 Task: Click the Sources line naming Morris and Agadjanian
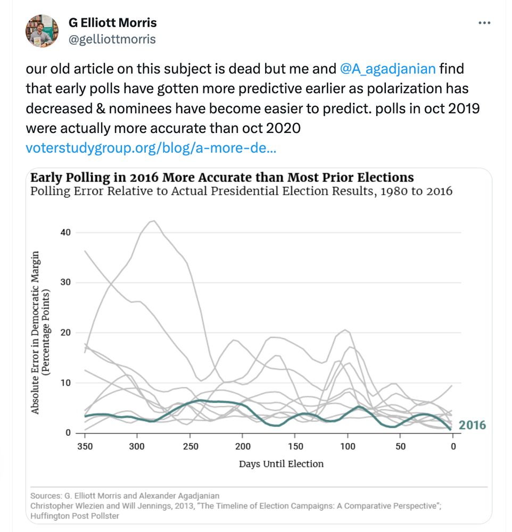125,496
